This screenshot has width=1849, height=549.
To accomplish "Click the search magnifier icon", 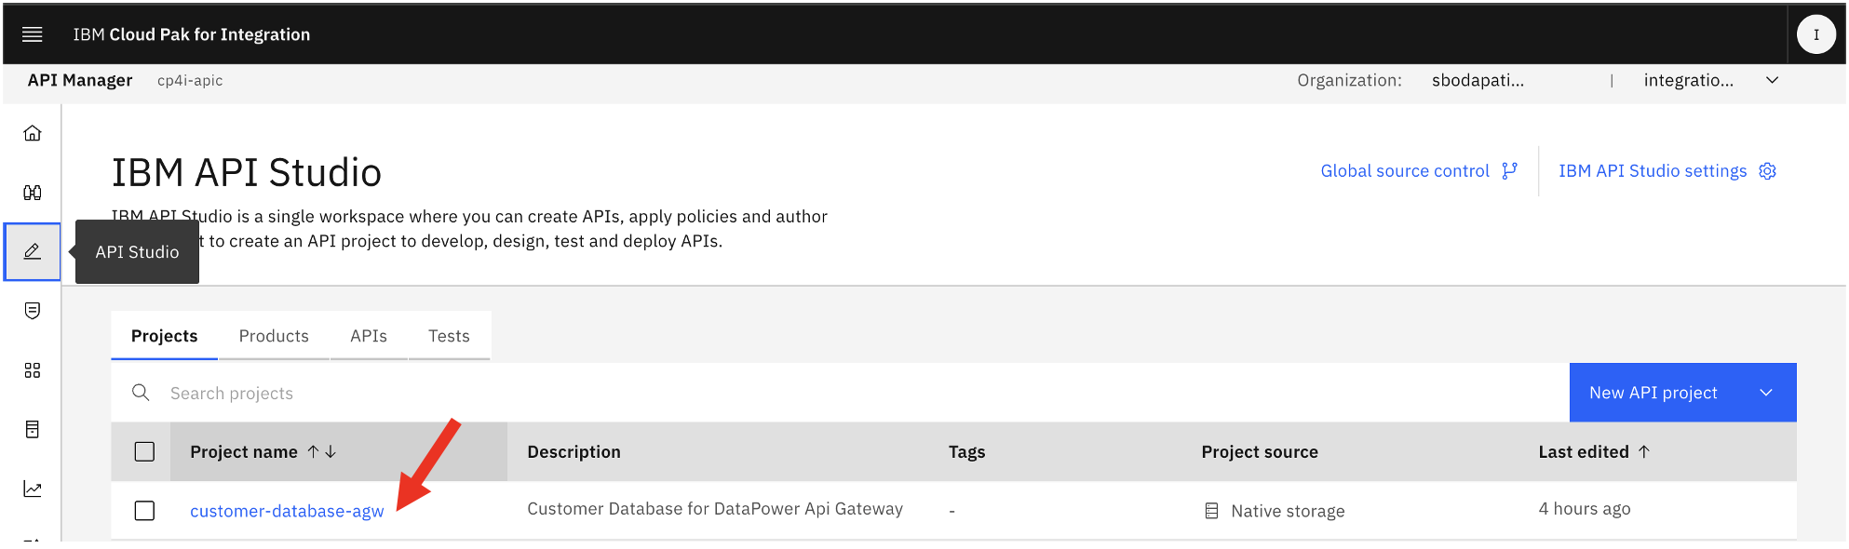I will [x=141, y=393].
